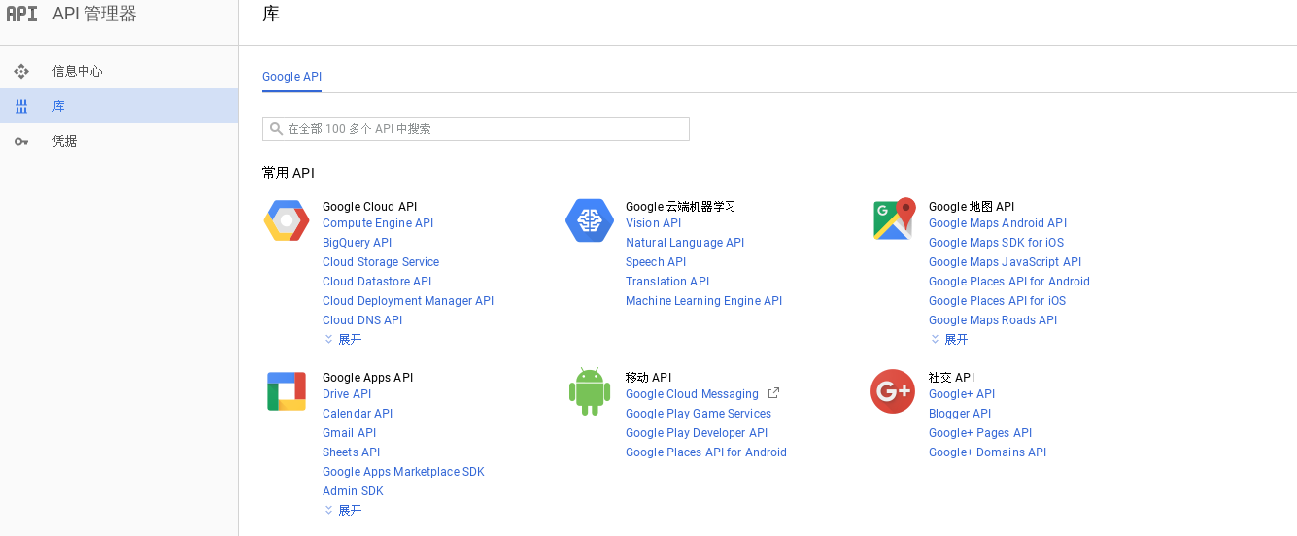Open Blogger API link
Screen dimensions: 1297x536
[x=960, y=414]
